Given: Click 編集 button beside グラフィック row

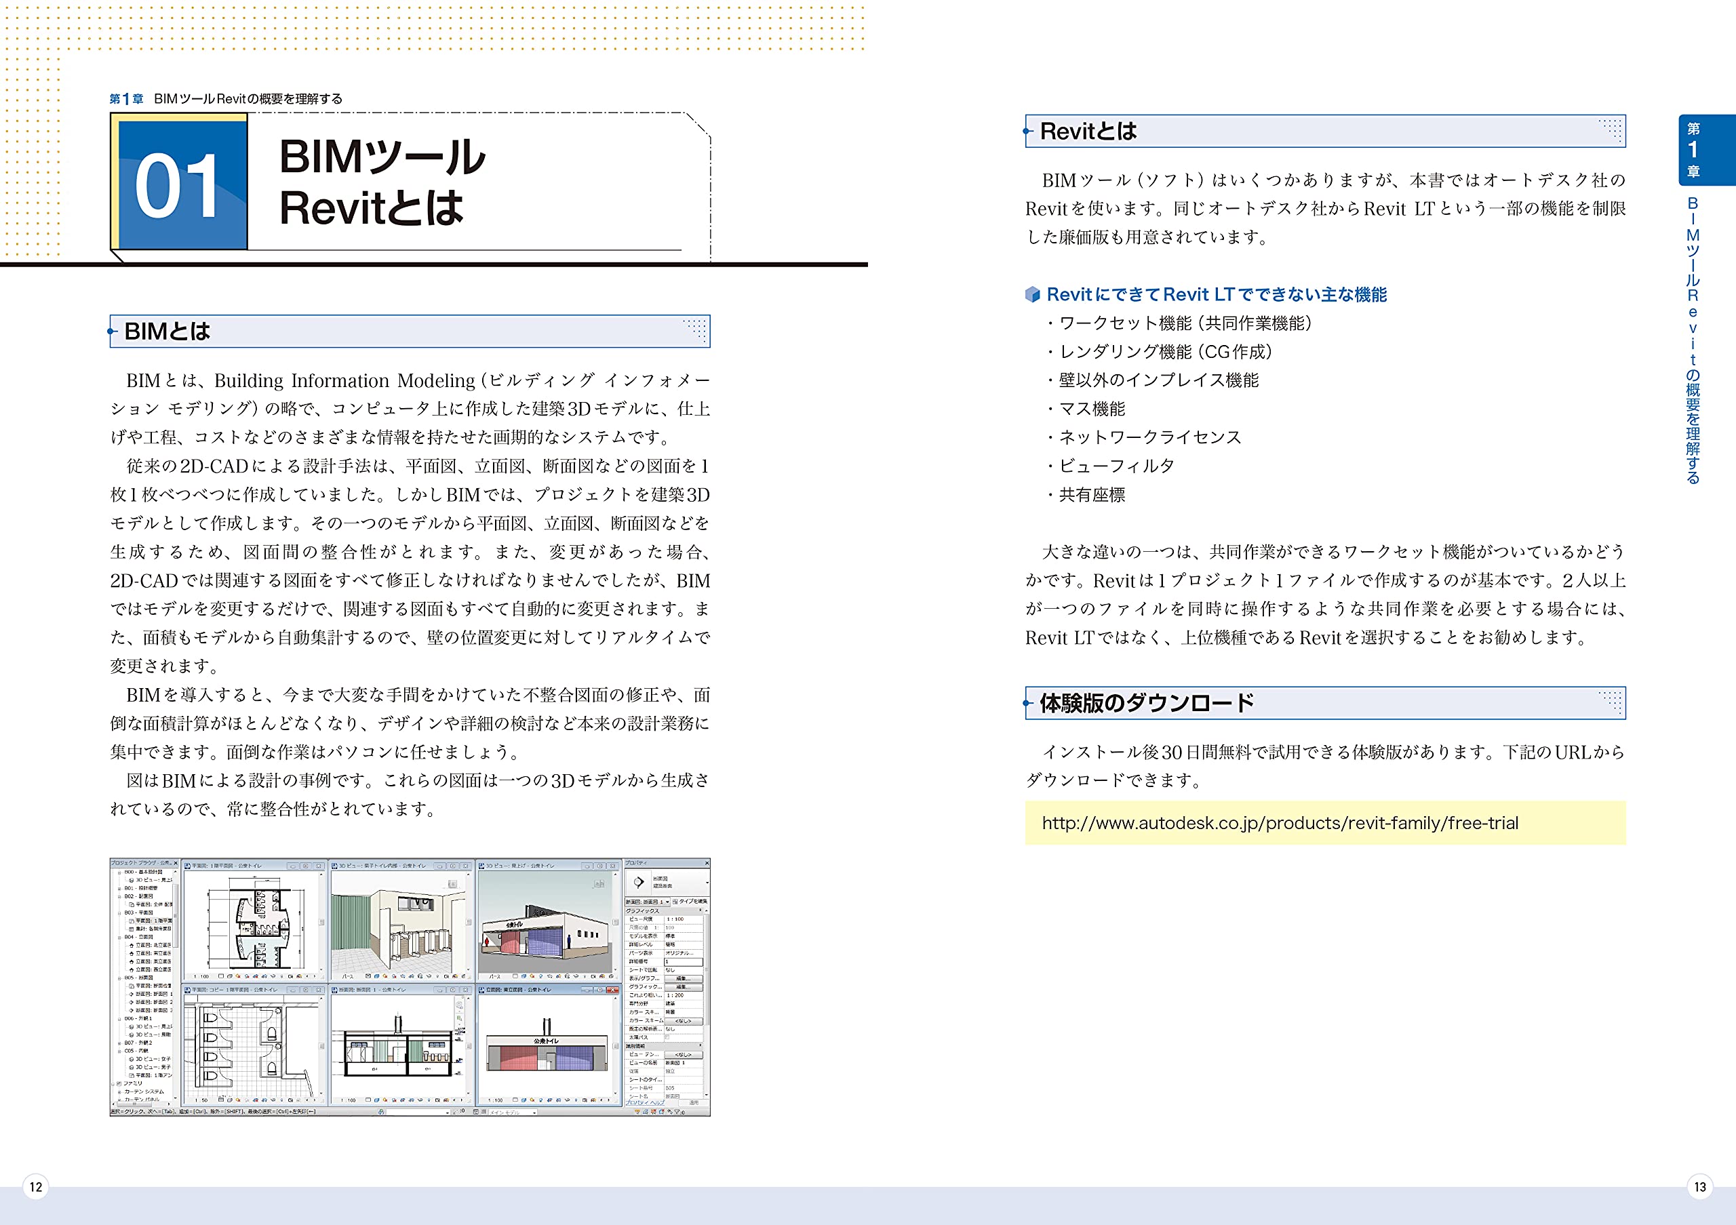Looking at the screenshot, I should (x=683, y=987).
